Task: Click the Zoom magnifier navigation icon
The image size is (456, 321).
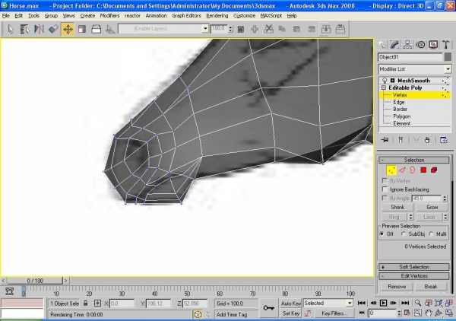Action: click(x=418, y=304)
